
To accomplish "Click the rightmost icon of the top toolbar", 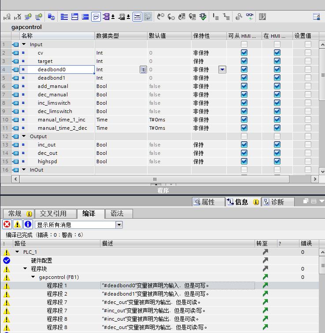I will [x=316, y=17].
